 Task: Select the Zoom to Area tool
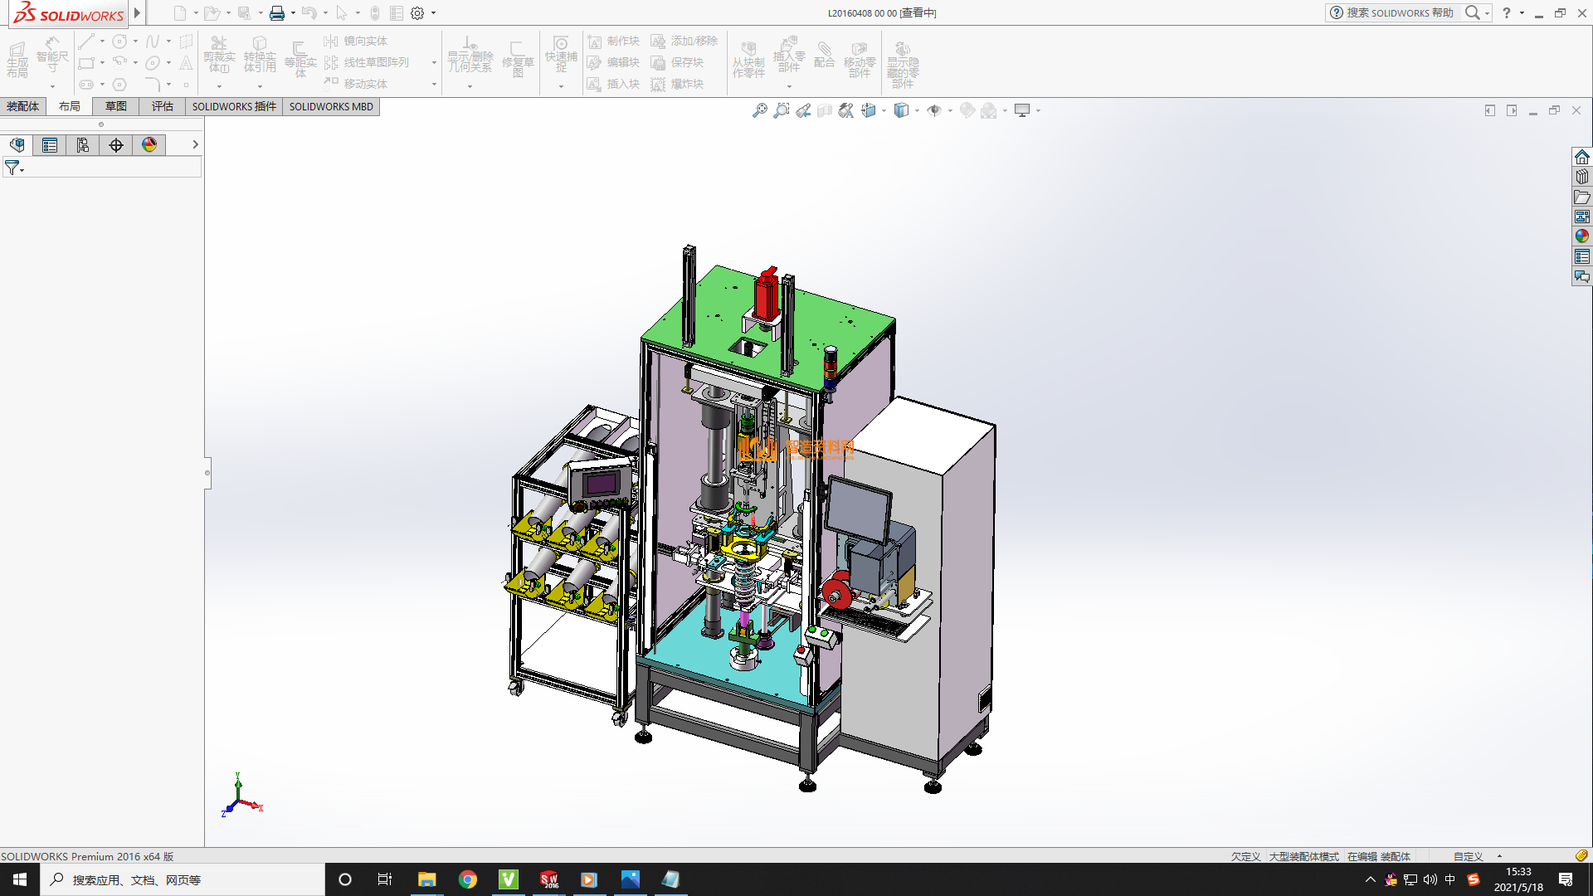pyautogui.click(x=781, y=110)
